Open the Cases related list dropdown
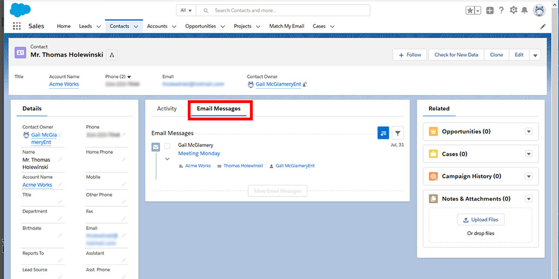Screen dimensions: 559x279 click(x=528, y=154)
